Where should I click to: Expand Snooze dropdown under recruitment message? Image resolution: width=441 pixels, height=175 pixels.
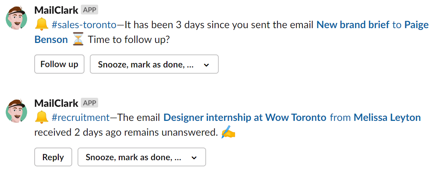coord(142,157)
